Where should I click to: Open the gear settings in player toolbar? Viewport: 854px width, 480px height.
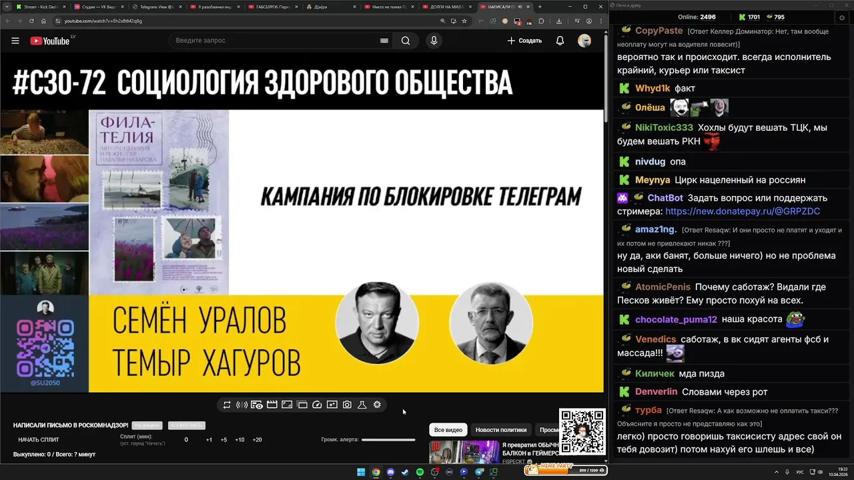(377, 405)
